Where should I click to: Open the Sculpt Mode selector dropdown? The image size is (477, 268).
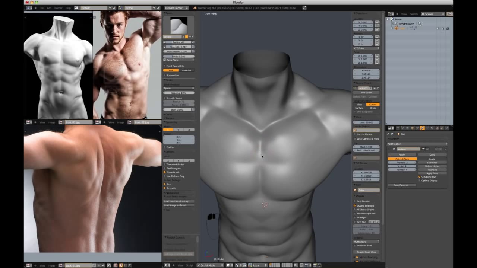click(x=211, y=265)
